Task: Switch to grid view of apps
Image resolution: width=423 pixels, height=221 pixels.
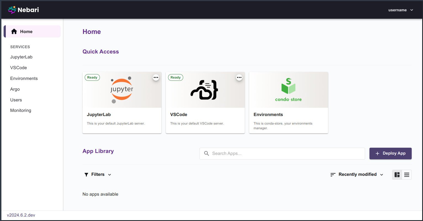Action: point(397,174)
